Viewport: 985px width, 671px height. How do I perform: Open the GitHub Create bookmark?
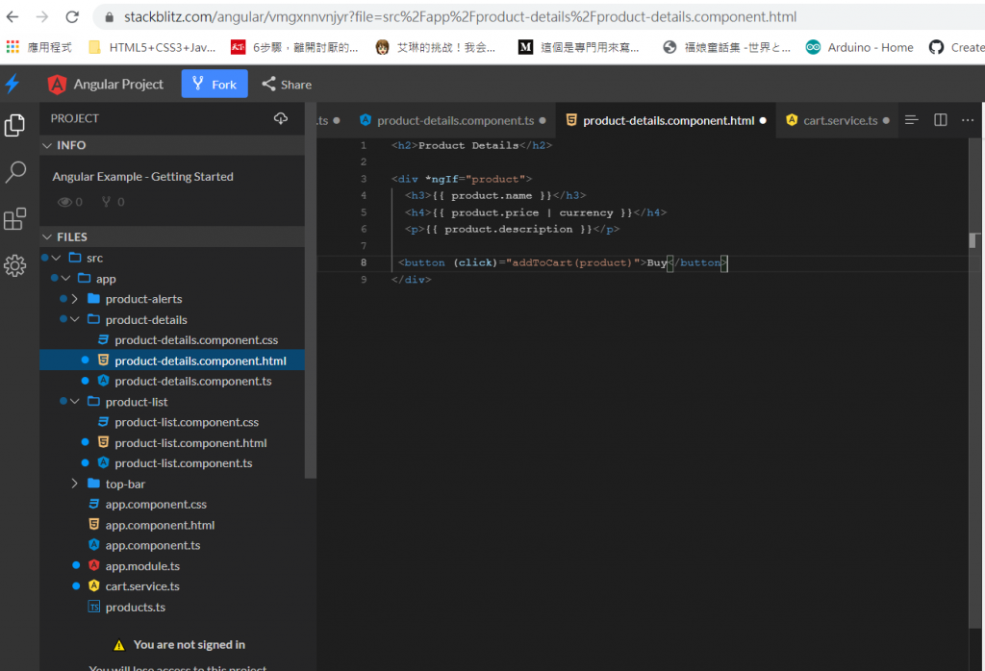point(956,47)
